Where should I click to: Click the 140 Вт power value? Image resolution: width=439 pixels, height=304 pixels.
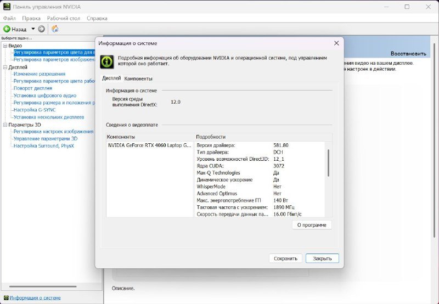pos(280,200)
